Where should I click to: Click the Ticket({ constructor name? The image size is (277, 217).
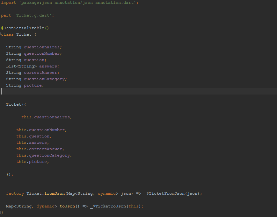14,105
